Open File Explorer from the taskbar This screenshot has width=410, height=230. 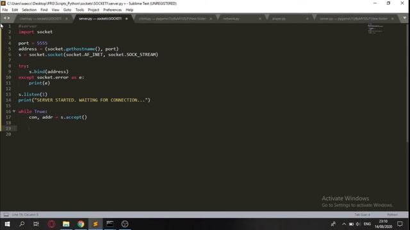[66, 224]
